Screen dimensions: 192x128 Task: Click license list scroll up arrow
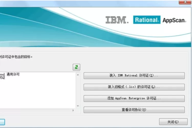(x=78, y=75)
